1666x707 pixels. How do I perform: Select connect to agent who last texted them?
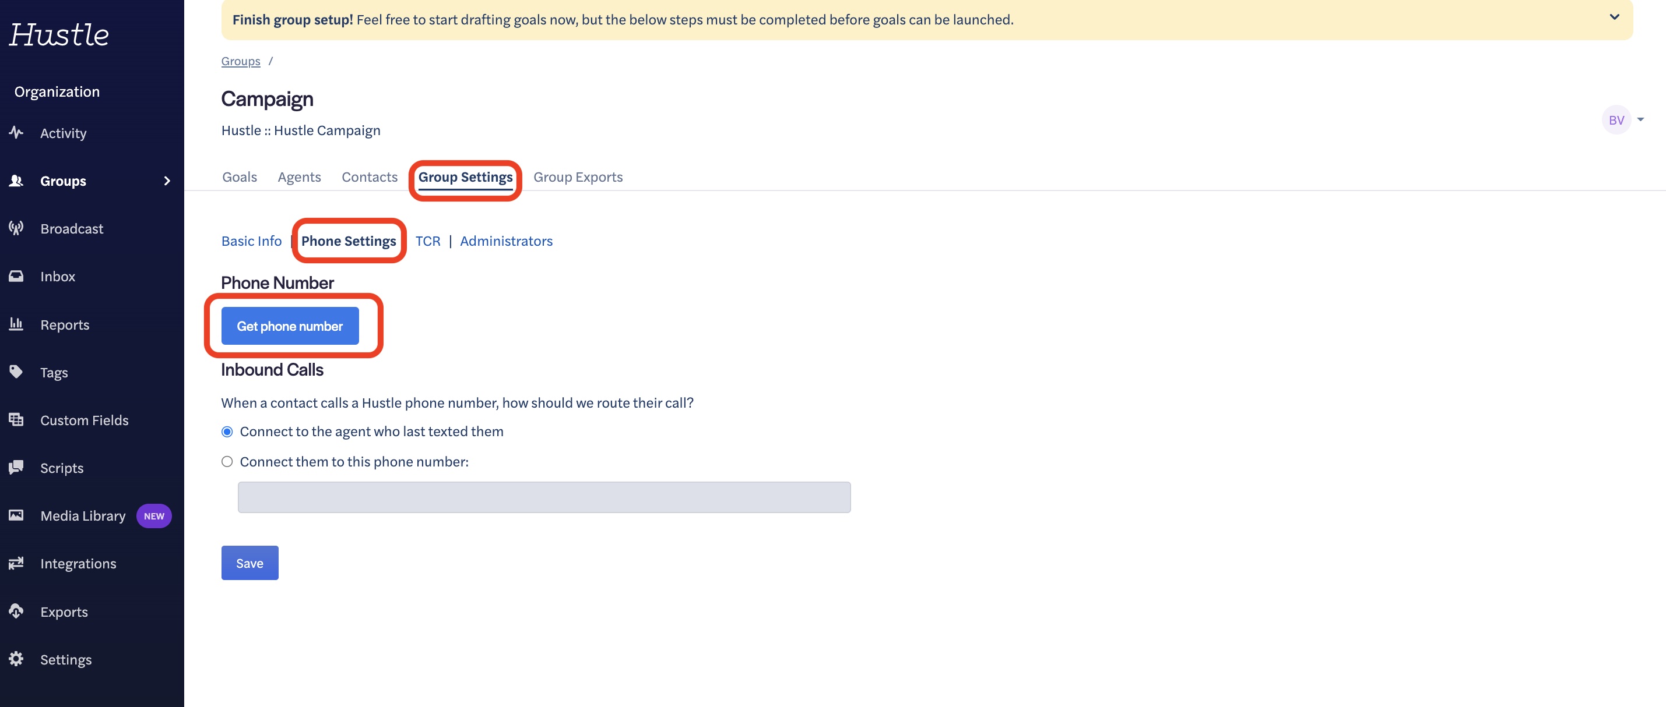(226, 431)
